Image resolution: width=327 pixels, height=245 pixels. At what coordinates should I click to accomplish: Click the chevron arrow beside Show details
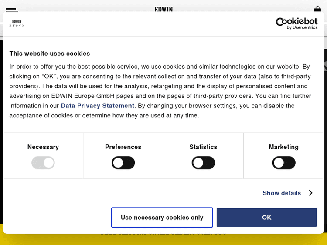(x=310, y=193)
